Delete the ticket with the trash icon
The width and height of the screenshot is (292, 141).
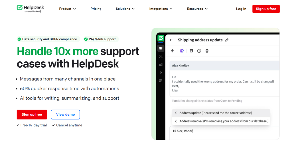(207, 51)
